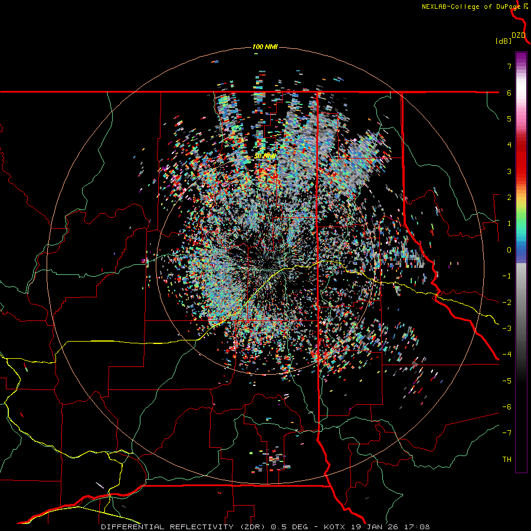Image resolution: width=531 pixels, height=531 pixels.
Task: Click the 1 tick on the dB scale
Action: coord(509,223)
